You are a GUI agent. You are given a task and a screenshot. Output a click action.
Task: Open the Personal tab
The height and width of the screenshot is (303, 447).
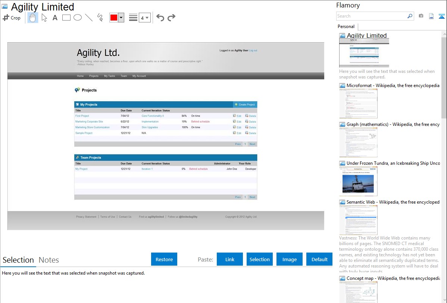point(346,27)
